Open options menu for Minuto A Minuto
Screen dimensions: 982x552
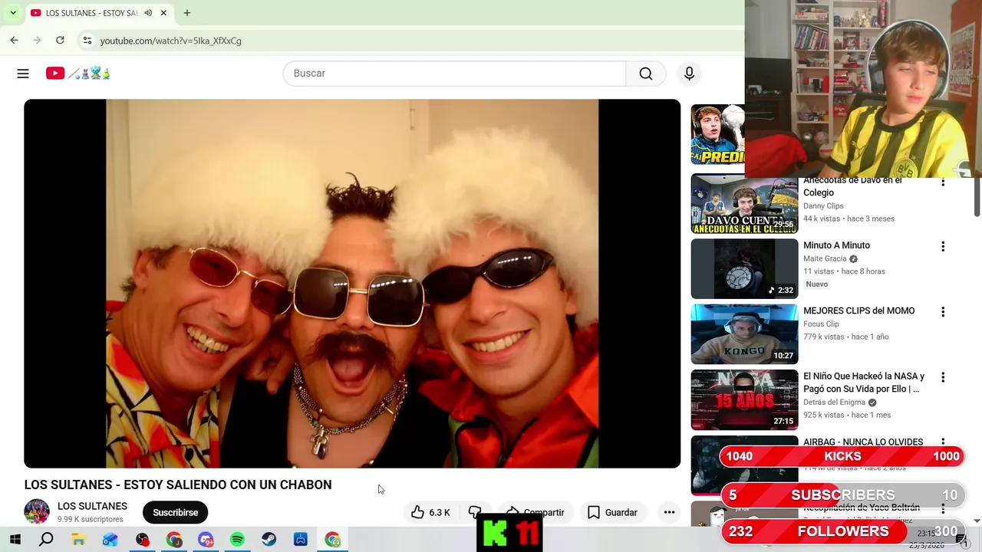click(943, 247)
